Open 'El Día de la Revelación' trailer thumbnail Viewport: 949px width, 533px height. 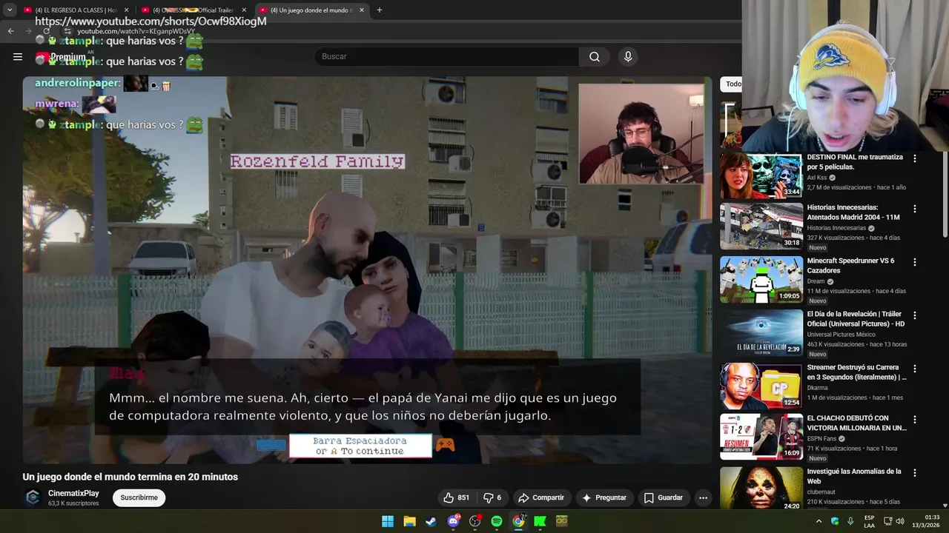coord(761,333)
